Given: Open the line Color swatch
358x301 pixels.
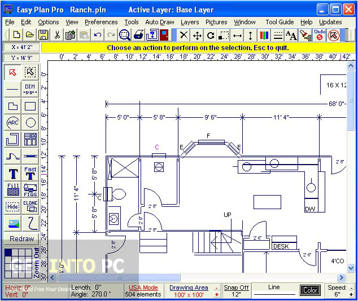Looking at the screenshot, I should click(x=309, y=291).
